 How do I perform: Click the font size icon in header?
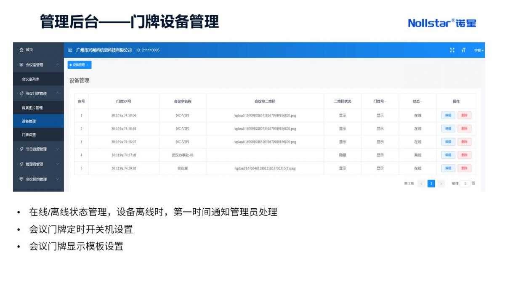tap(463, 50)
